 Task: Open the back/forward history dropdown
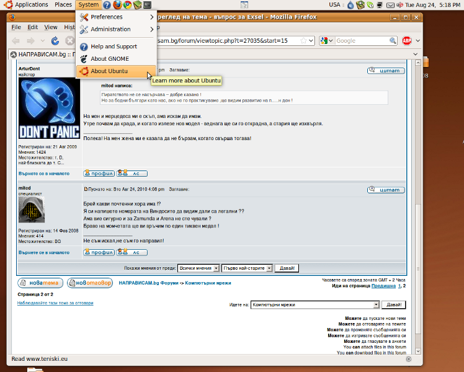(43, 41)
